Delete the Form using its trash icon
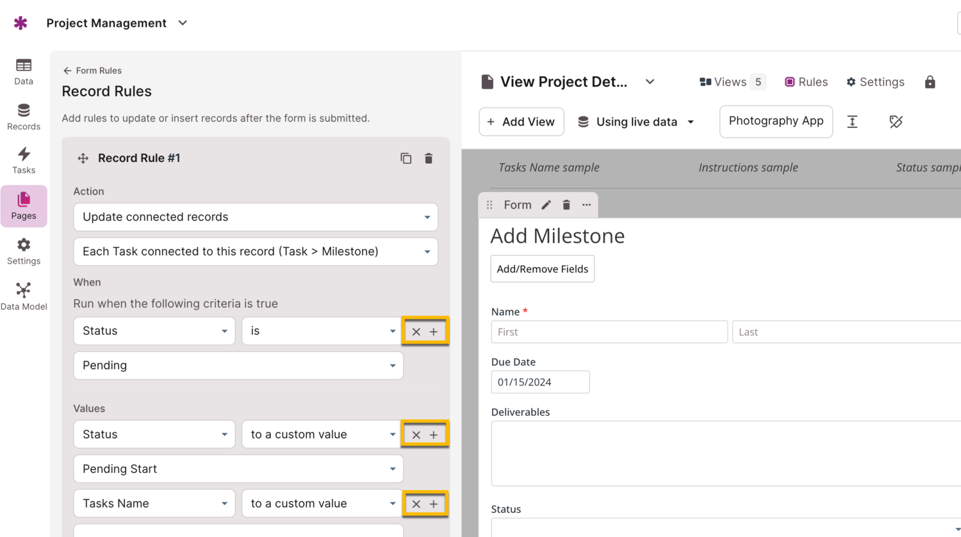This screenshot has height=537, width=961. (566, 205)
